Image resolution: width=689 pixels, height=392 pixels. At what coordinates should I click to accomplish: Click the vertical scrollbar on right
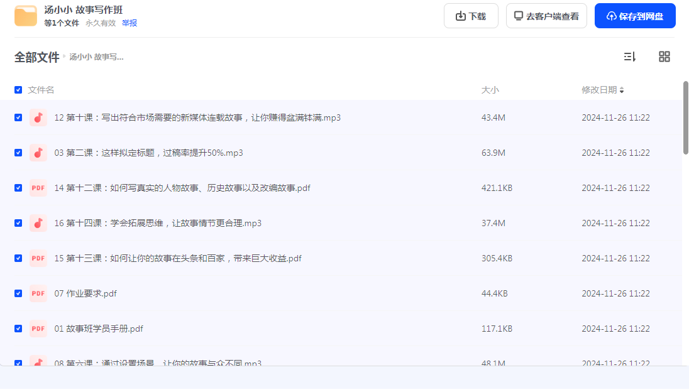tap(686, 117)
